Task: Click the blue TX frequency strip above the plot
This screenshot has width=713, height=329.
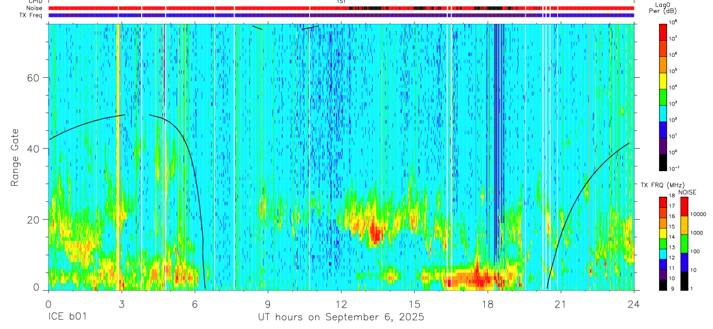Action: [x=341, y=15]
